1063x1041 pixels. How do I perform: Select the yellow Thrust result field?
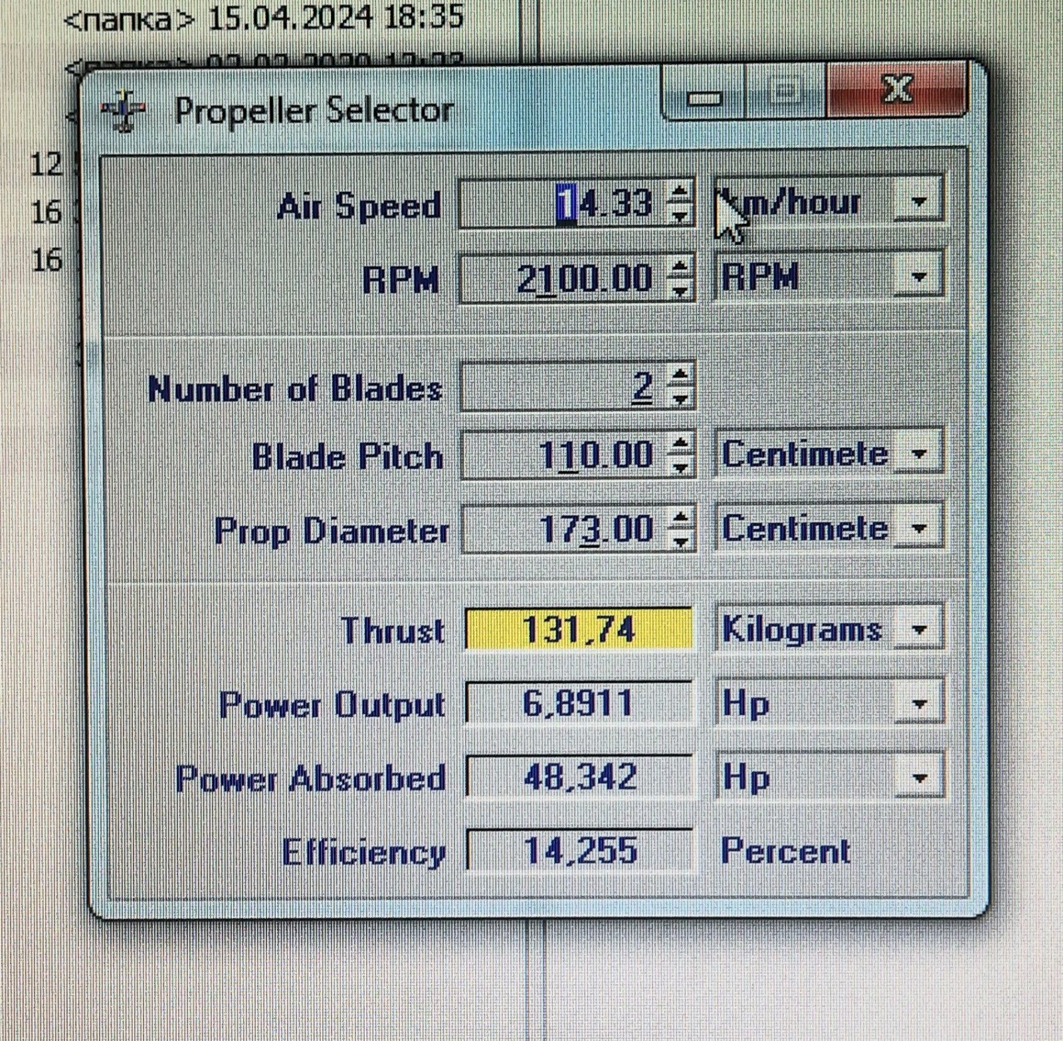pos(578,629)
